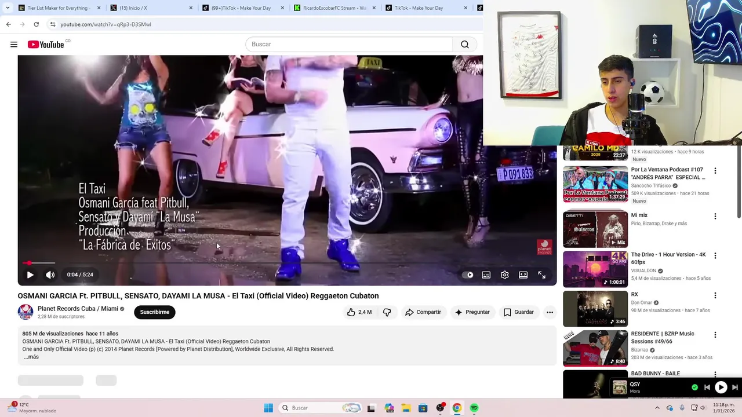The width and height of the screenshot is (742, 417).
Task: Open options for Mi mix item
Action: point(715,216)
